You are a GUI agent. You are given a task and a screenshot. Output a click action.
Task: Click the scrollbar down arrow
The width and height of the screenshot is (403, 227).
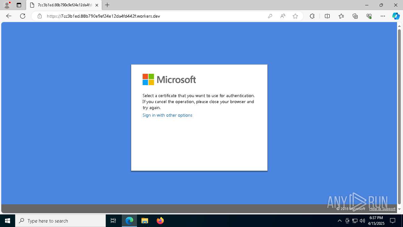click(399, 209)
